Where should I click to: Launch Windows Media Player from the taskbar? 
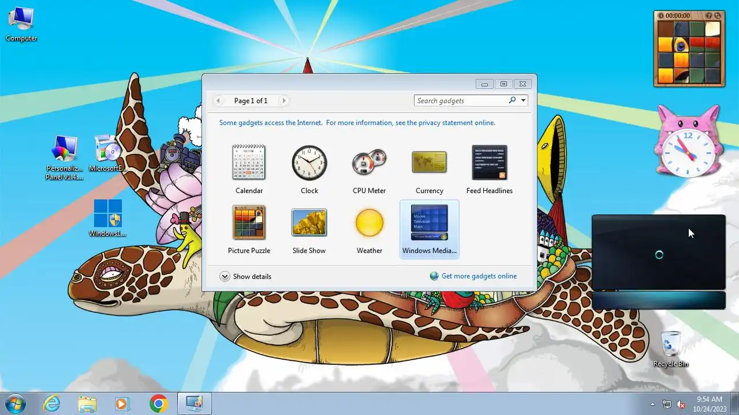click(x=122, y=403)
